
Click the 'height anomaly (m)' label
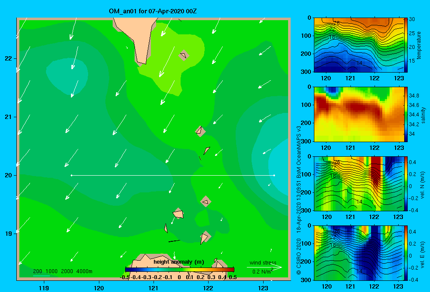(179, 262)
